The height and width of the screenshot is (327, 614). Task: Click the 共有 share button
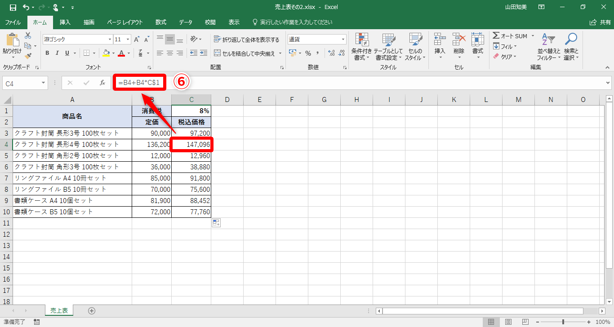pos(600,22)
